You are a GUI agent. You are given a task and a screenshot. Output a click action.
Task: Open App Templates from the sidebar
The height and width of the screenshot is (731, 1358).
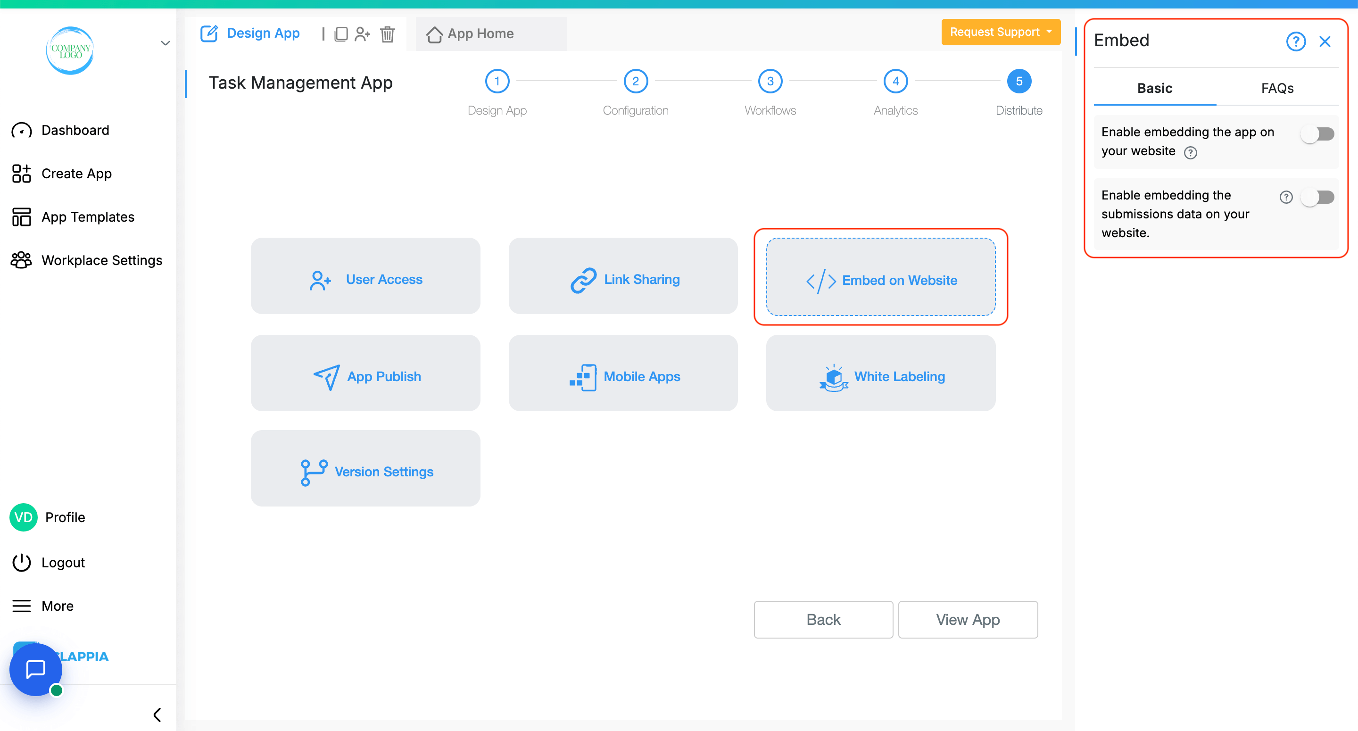click(88, 217)
